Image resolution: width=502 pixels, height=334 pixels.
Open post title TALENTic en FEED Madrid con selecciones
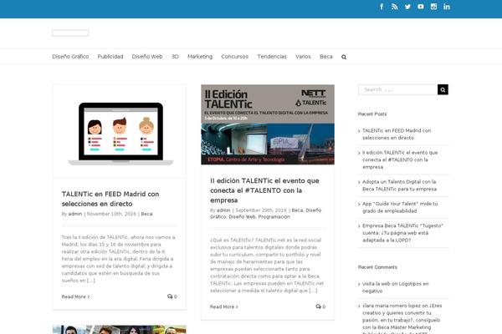click(110, 199)
